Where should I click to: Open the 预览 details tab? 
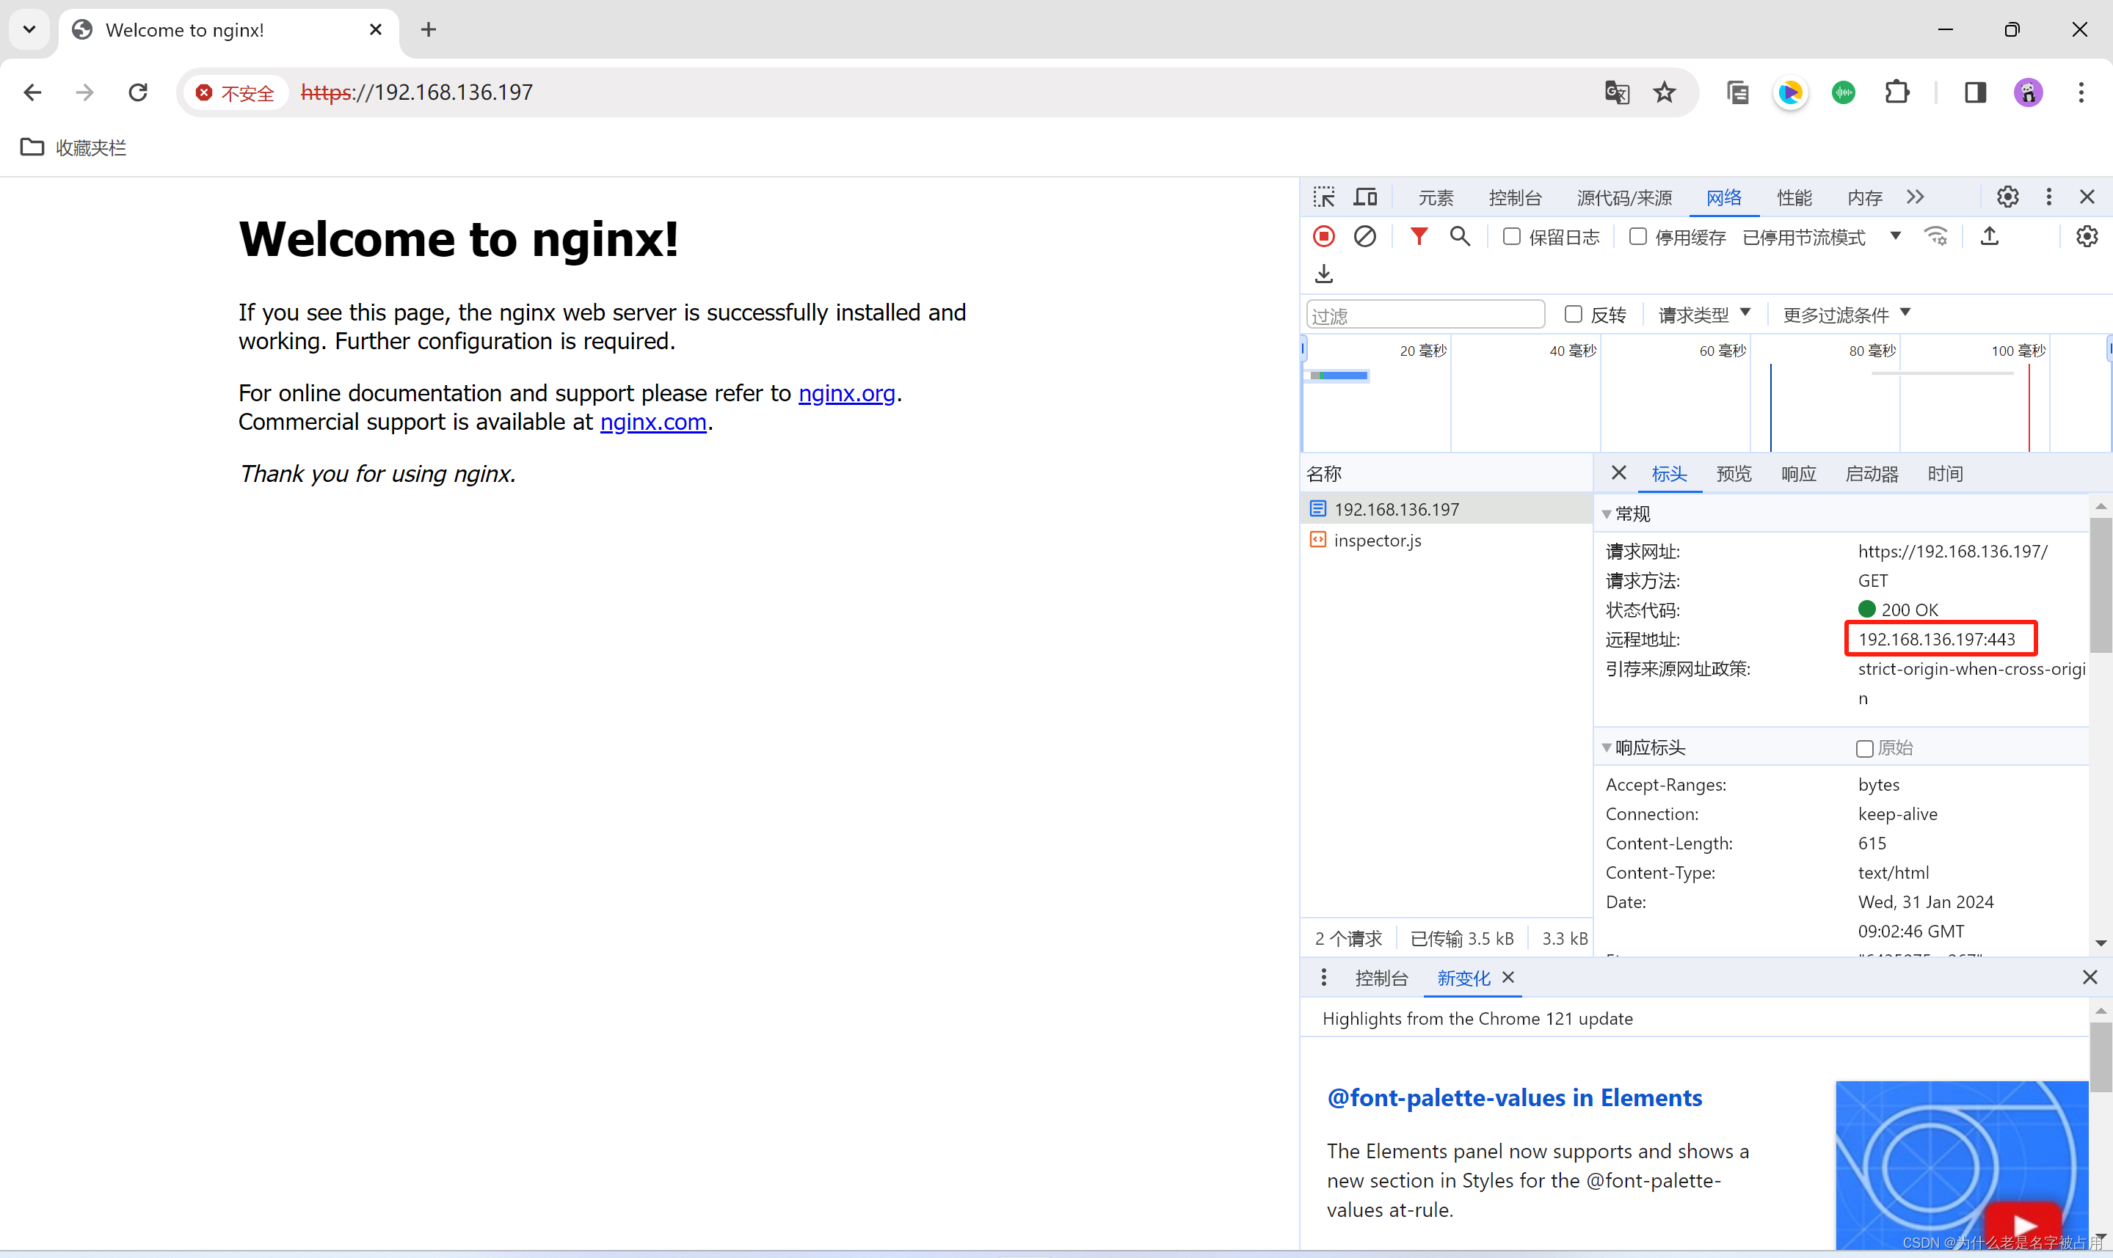point(1733,473)
